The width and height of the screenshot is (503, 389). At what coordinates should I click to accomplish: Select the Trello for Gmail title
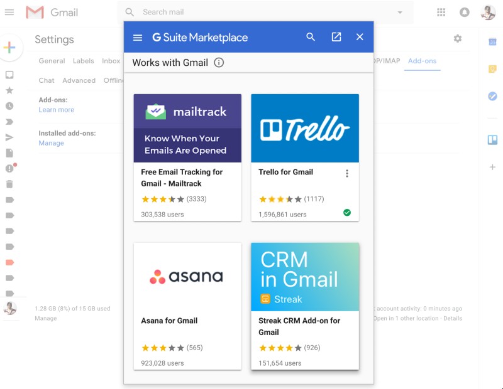click(x=285, y=172)
